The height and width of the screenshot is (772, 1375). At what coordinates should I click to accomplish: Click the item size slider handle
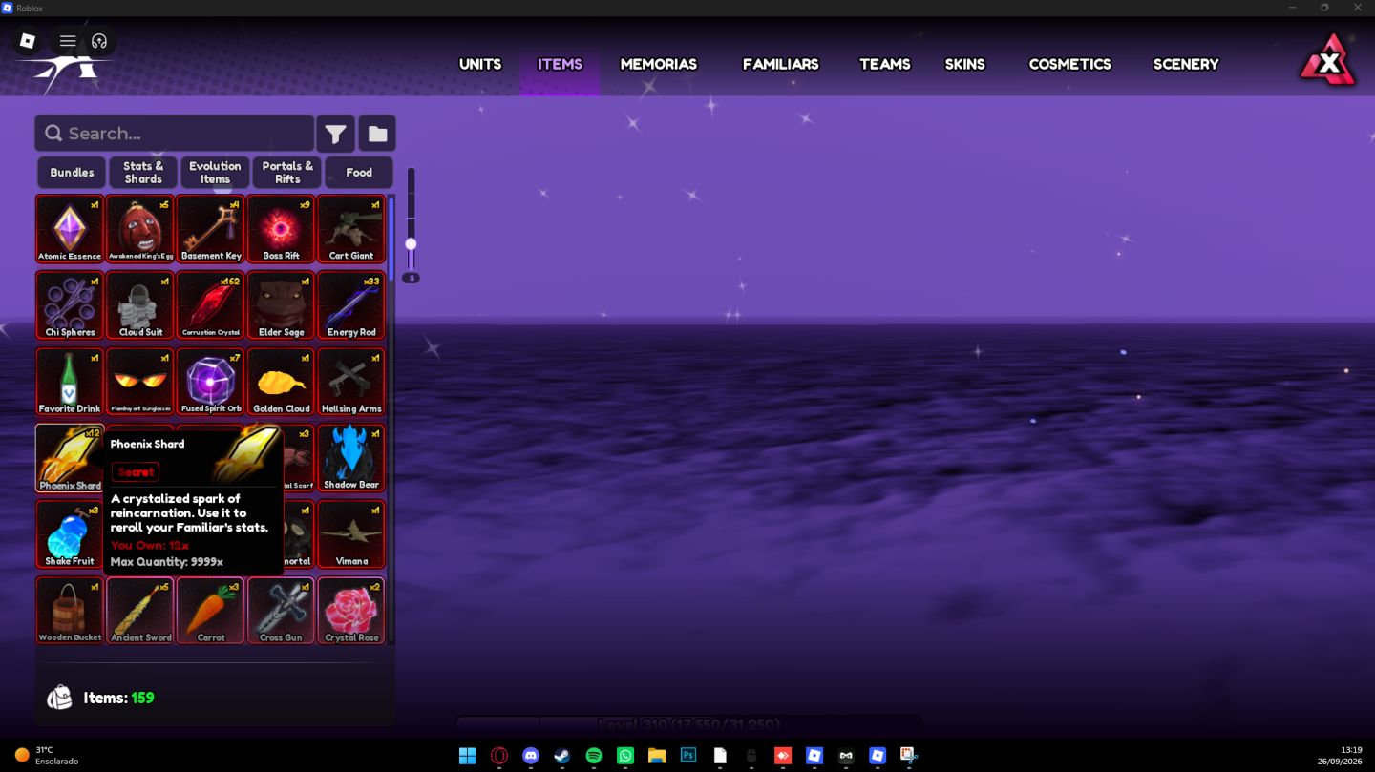tap(411, 243)
